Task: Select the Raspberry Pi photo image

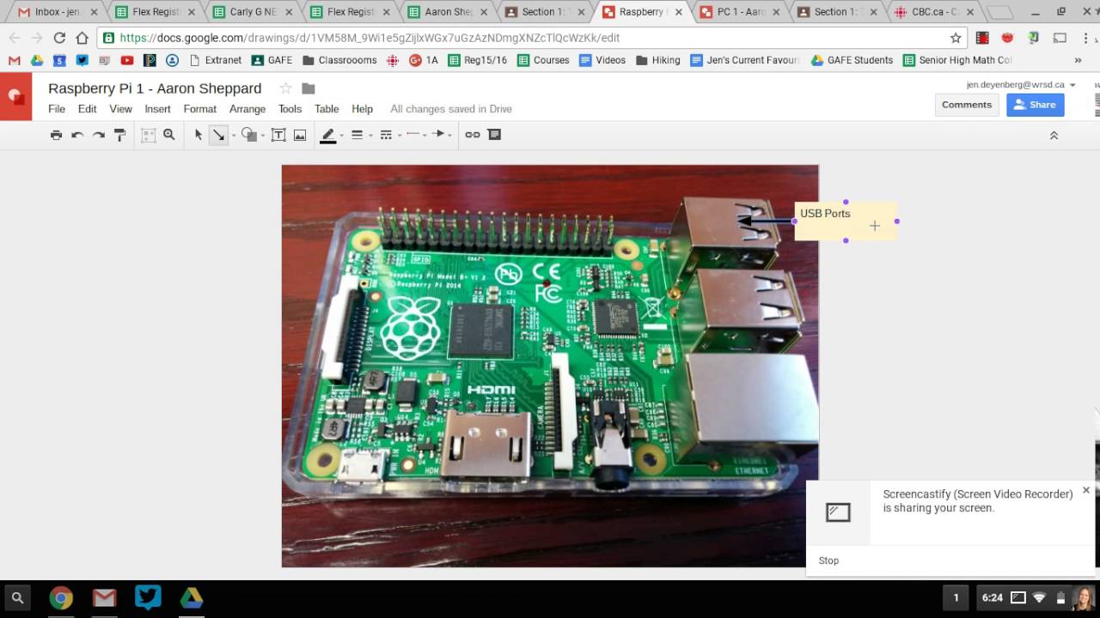Action: [550, 366]
